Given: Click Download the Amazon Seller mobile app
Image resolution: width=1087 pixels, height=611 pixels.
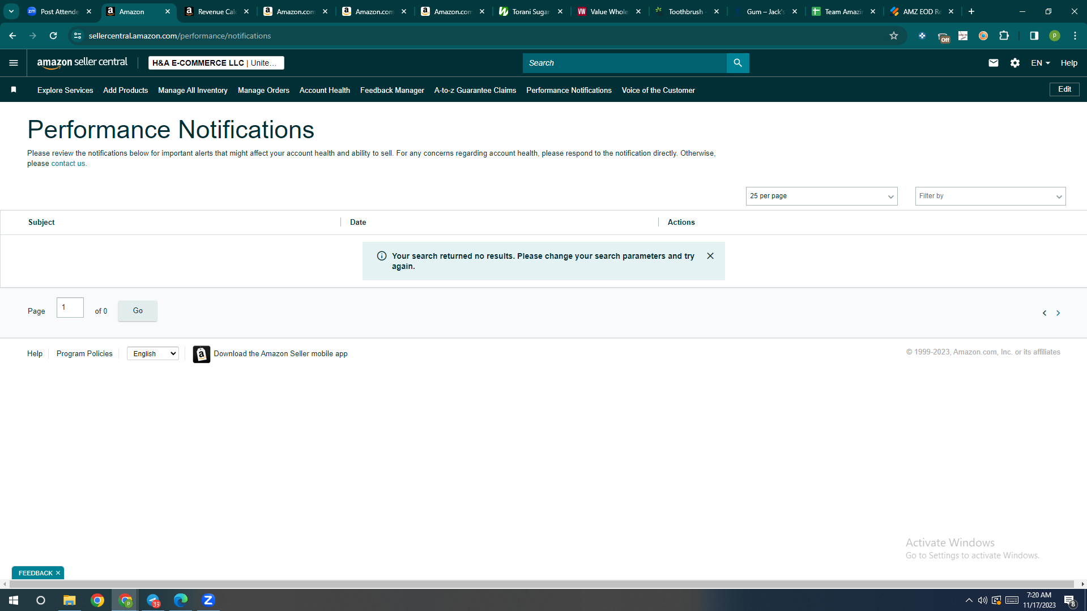Looking at the screenshot, I should coord(280,353).
